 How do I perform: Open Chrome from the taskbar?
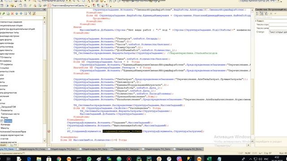pos(59,159)
